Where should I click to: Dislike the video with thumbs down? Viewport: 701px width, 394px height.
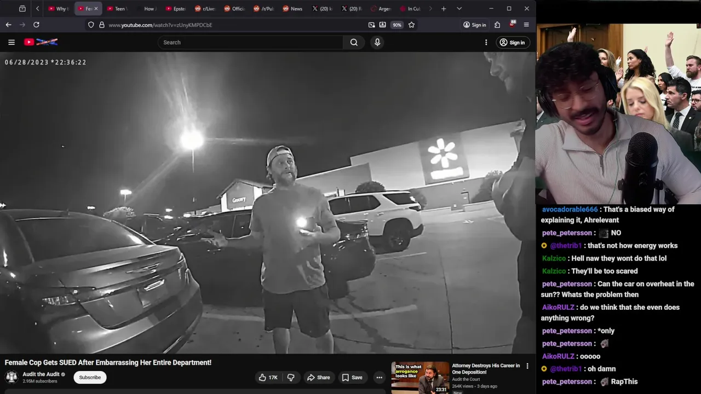pyautogui.click(x=291, y=378)
